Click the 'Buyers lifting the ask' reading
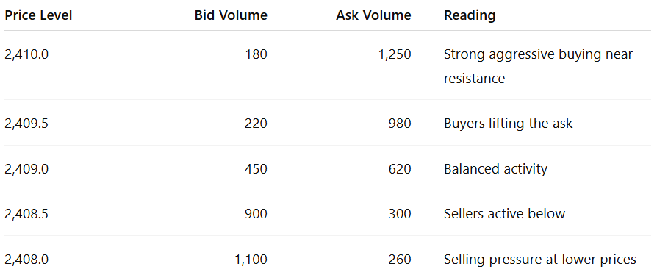The height and width of the screenshot is (275, 657). (x=509, y=124)
